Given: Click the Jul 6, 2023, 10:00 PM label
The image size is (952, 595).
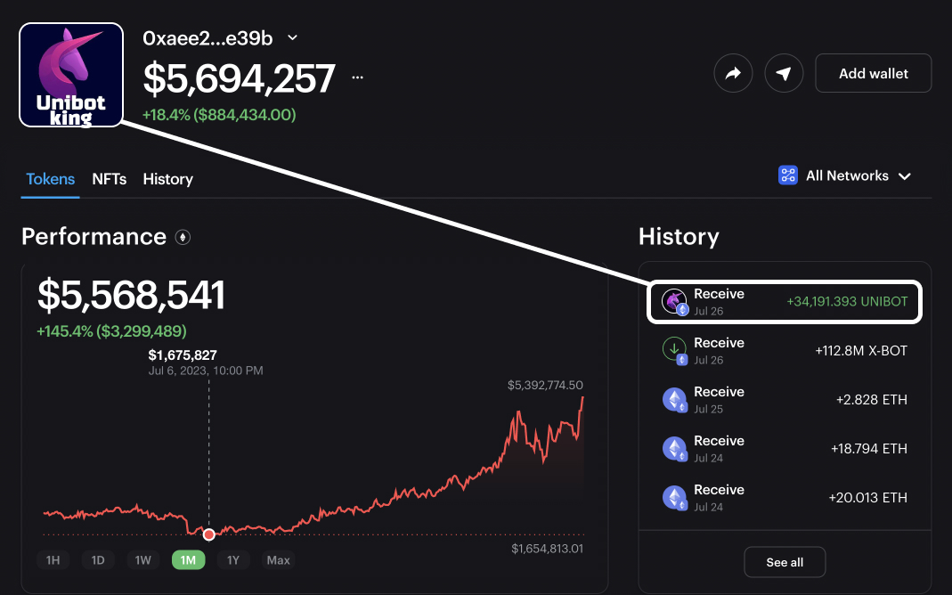Looking at the screenshot, I should tap(206, 371).
